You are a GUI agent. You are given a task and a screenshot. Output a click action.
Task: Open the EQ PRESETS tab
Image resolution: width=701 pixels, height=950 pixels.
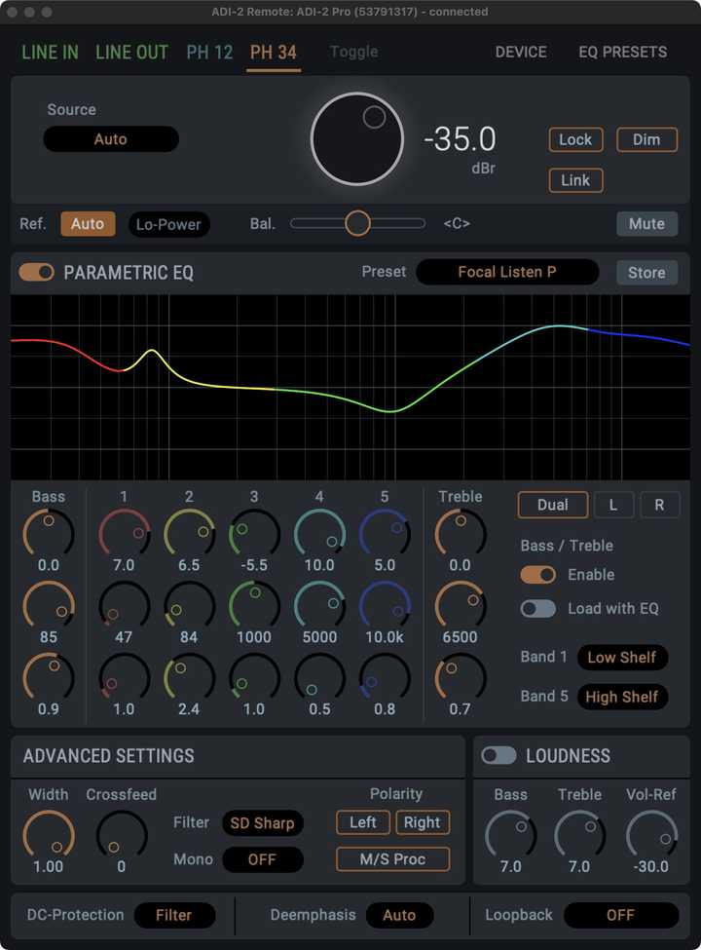(623, 52)
